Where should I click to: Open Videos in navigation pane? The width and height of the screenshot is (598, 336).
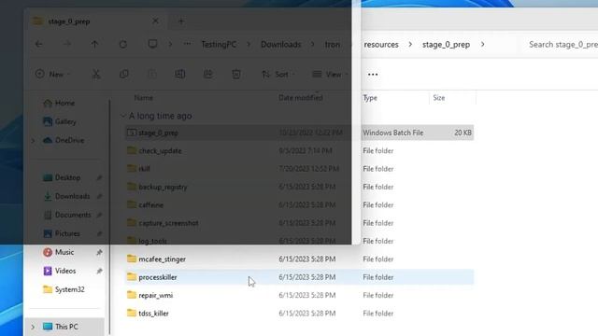pos(60,271)
